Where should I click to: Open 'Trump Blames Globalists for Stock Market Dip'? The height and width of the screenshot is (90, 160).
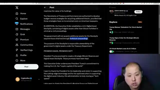(x=125, y=28)
